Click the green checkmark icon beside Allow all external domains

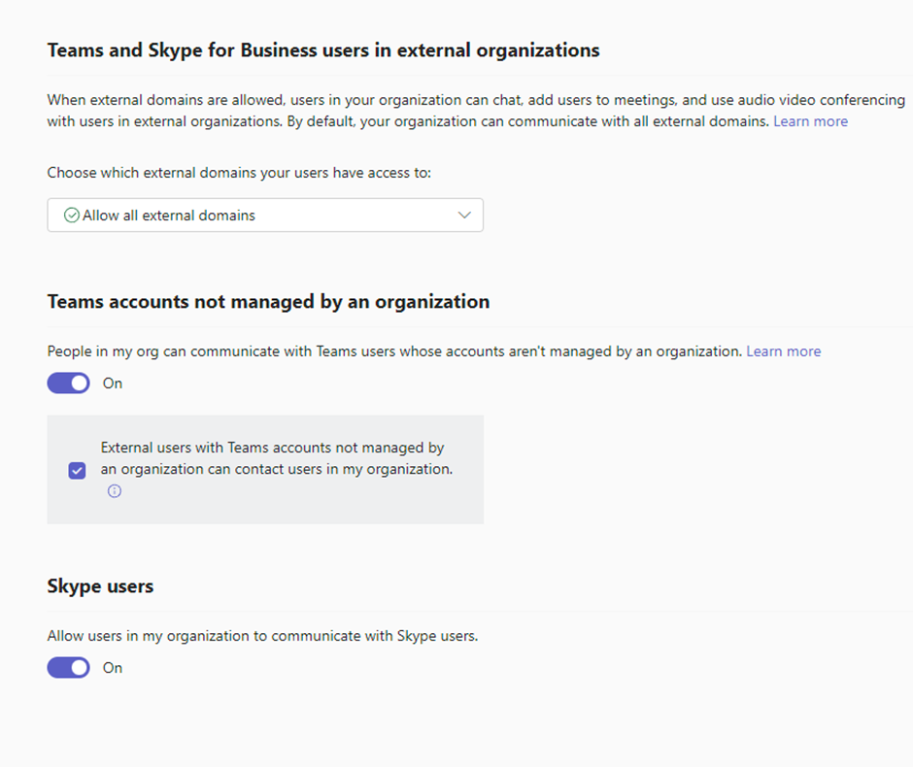point(72,216)
